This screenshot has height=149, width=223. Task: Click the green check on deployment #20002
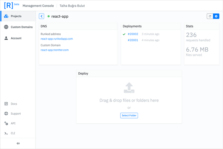click(x=124, y=34)
